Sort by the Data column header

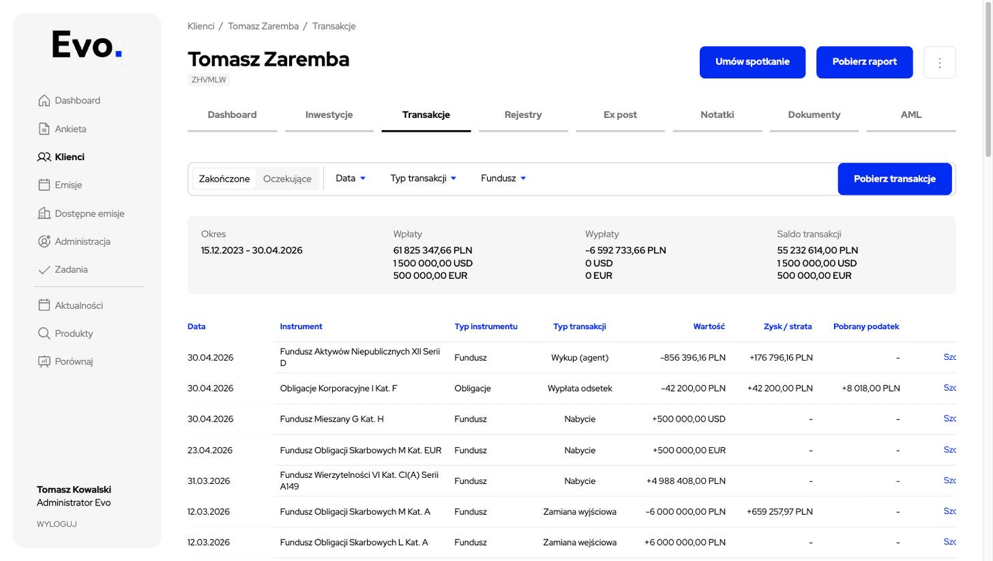tap(197, 326)
